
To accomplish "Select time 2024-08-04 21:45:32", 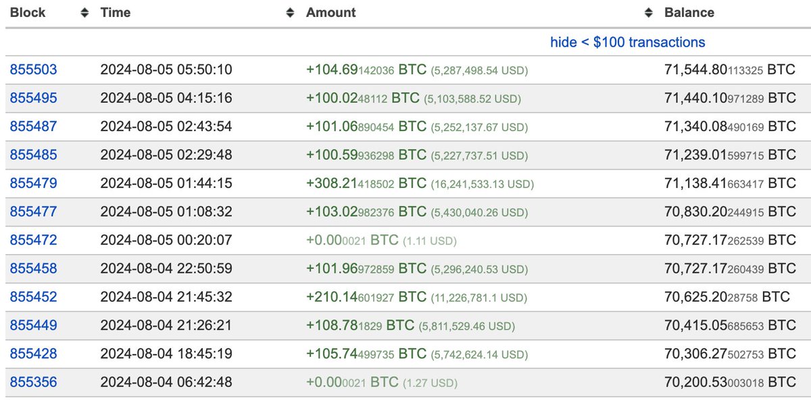I will (166, 297).
